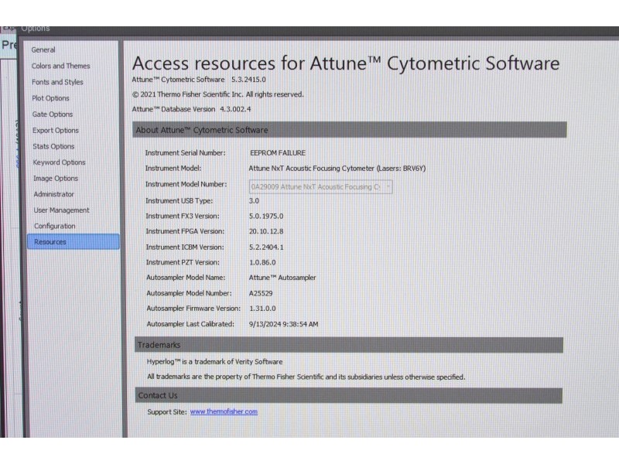This screenshot has height=464, width=619.
Task: Click the Database Version 4.3.002.4 text
Action: [235, 109]
